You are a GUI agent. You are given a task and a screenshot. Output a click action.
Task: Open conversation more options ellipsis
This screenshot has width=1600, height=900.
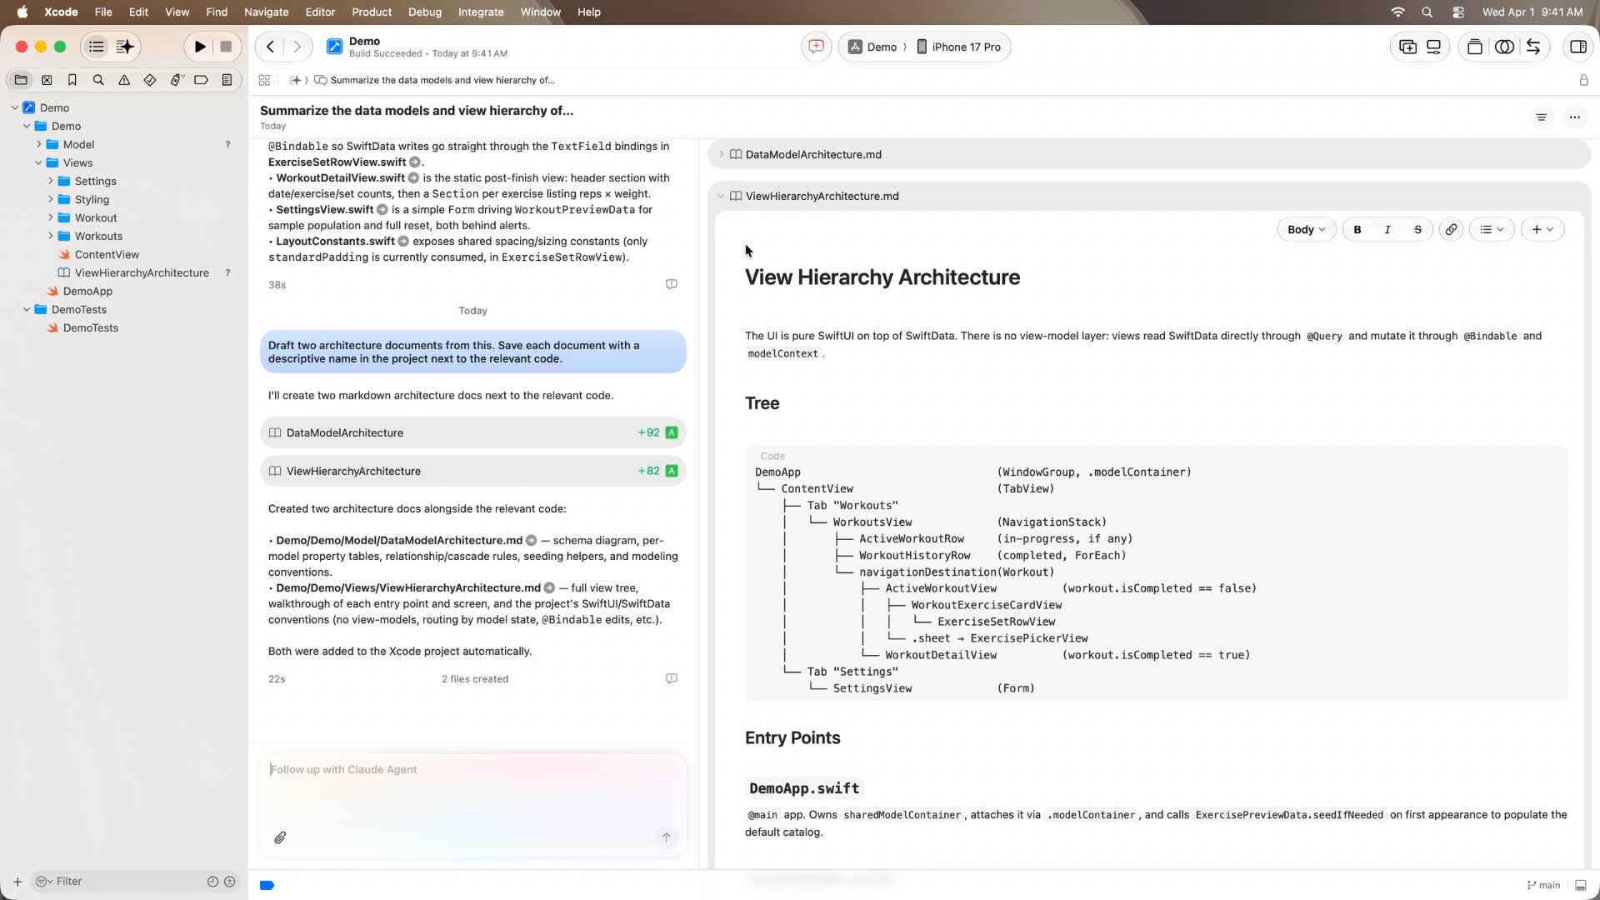[1574, 117]
